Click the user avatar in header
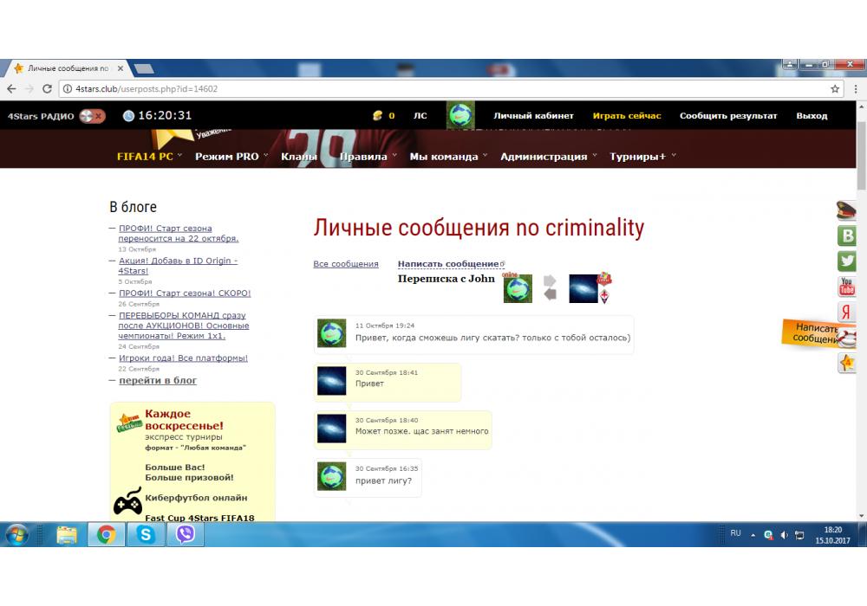Image resolution: width=867 pixels, height=606 pixels. (x=460, y=115)
